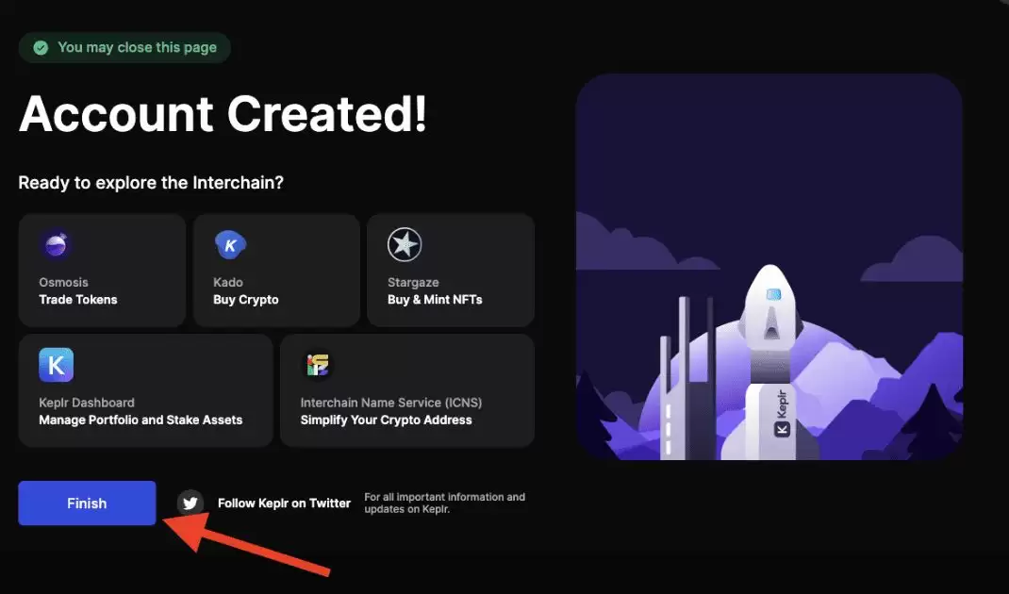Image resolution: width=1009 pixels, height=594 pixels.
Task: Open Osmosis via Trade Tokens label
Action: pyautogui.click(x=78, y=300)
